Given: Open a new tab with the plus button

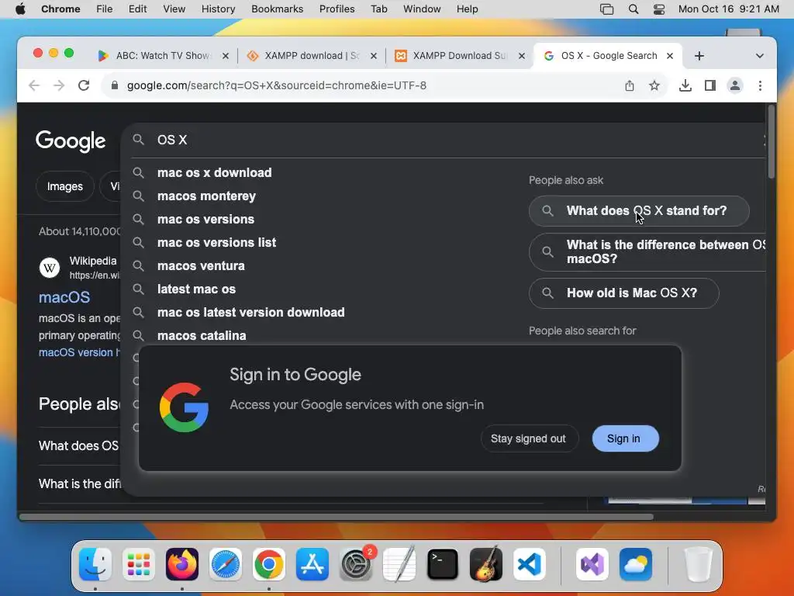Looking at the screenshot, I should [x=699, y=56].
